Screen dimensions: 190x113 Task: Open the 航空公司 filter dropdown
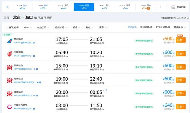(x=43, y=28)
